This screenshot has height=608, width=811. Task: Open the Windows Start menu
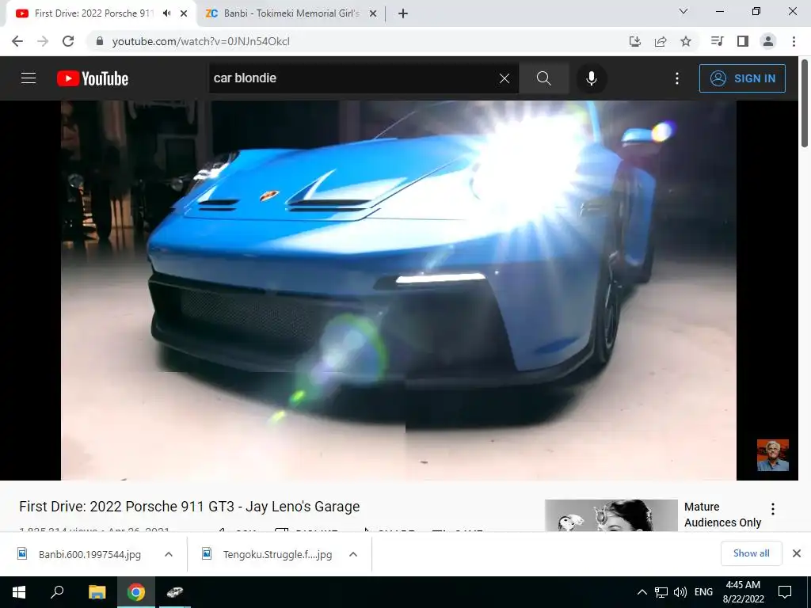point(19,592)
